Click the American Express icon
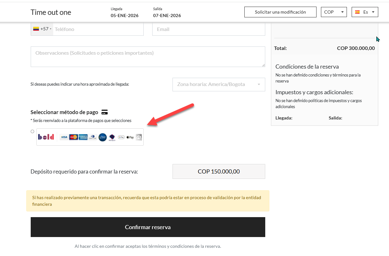The image size is (389, 256). [83, 137]
